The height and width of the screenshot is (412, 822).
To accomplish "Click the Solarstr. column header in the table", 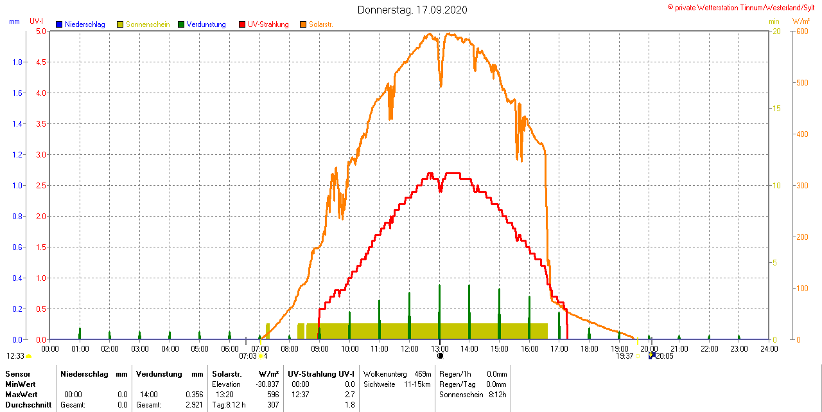I will pos(227,373).
